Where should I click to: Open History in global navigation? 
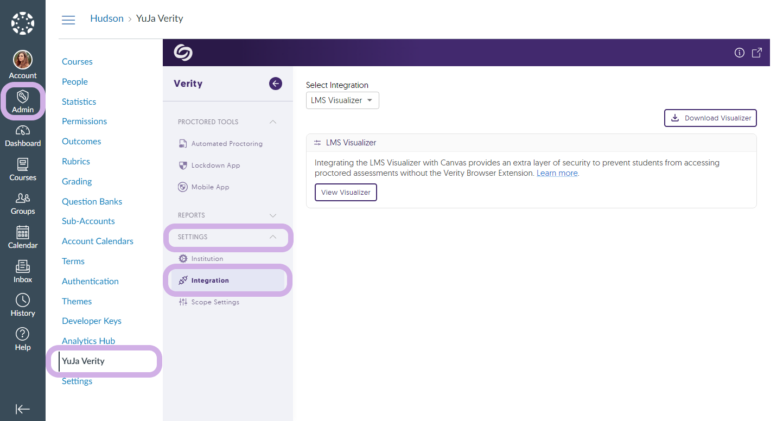click(x=23, y=305)
